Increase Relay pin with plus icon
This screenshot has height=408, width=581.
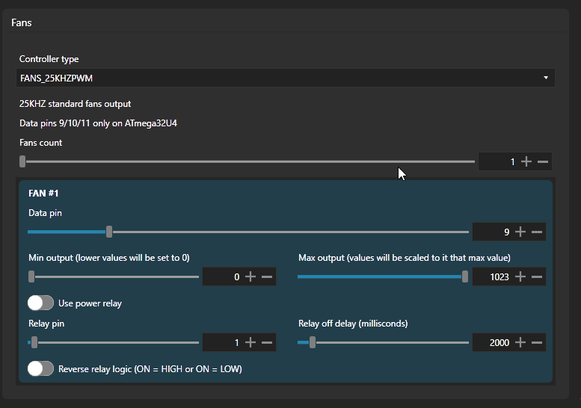click(x=250, y=342)
